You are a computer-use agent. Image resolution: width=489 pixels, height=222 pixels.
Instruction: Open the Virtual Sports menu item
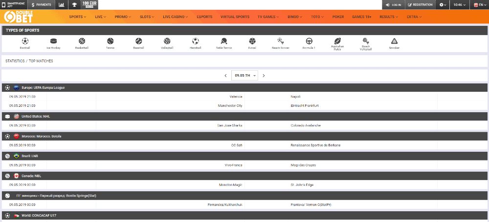235,17
